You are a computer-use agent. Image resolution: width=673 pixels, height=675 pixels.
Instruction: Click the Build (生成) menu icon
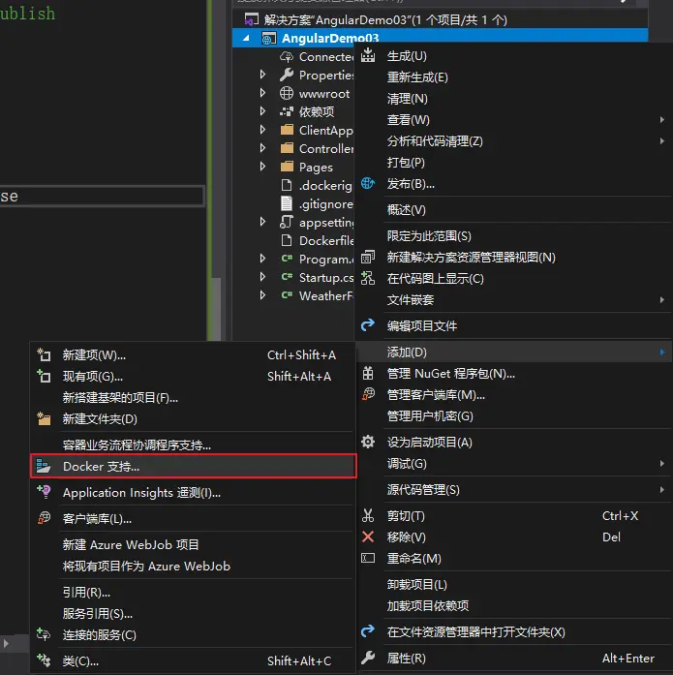[368, 55]
